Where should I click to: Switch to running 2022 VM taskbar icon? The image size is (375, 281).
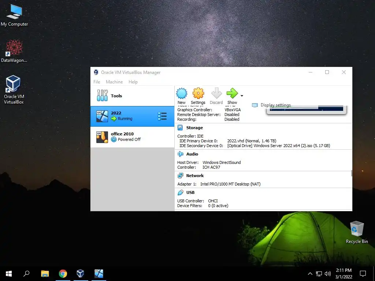[99, 274]
